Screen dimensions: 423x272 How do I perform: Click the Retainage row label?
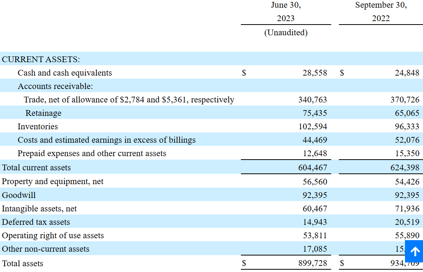click(x=43, y=113)
